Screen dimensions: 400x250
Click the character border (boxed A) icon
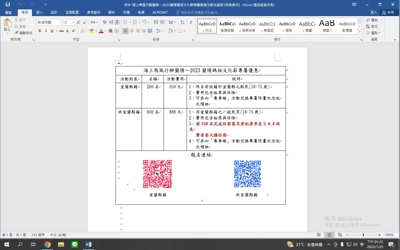click(117, 22)
